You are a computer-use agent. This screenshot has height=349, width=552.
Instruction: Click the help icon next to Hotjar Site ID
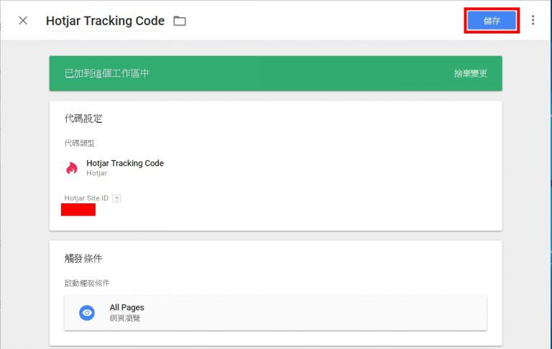116,198
